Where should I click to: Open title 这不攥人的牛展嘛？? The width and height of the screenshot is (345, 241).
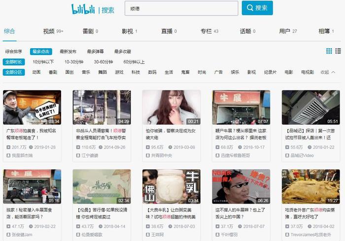[241, 213]
